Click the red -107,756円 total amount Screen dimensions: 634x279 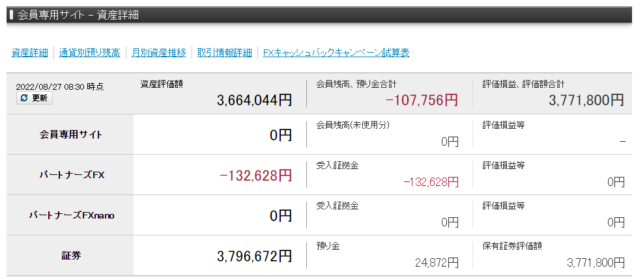(x=421, y=100)
